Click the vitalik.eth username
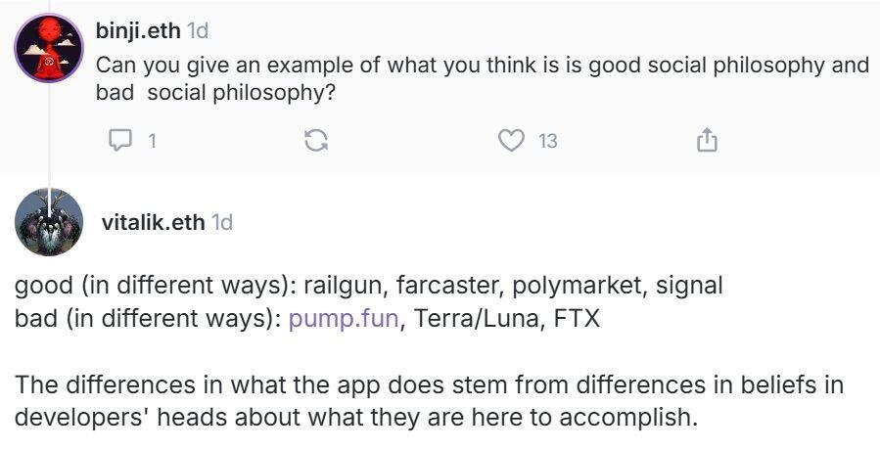 153,222
